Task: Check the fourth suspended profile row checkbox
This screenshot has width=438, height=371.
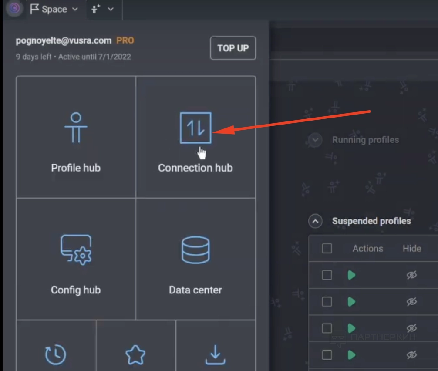Action: tap(327, 355)
